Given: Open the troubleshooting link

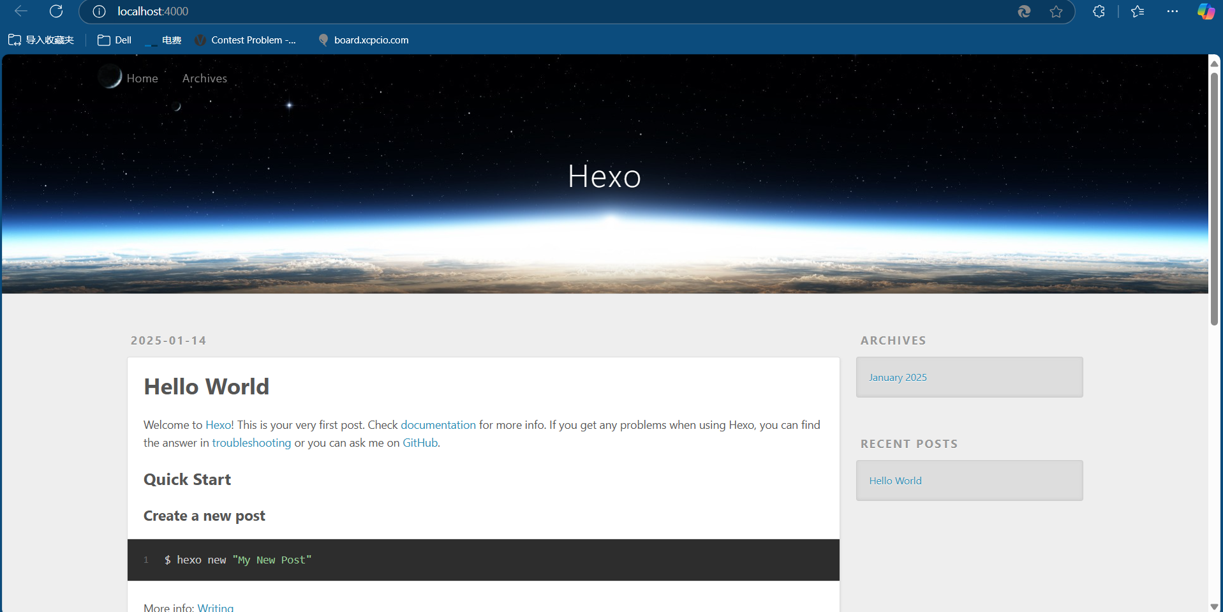Looking at the screenshot, I should tap(251, 443).
